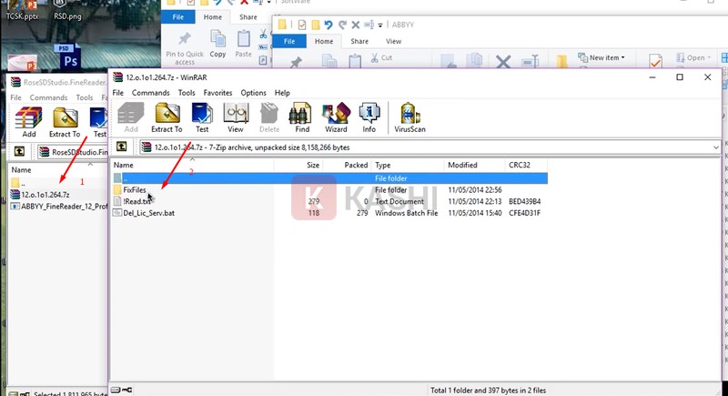Open the Help menu
Image resolution: width=728 pixels, height=396 pixels.
[282, 93]
